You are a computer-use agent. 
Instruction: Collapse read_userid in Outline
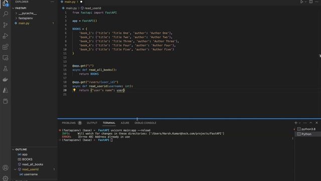coord(15,169)
